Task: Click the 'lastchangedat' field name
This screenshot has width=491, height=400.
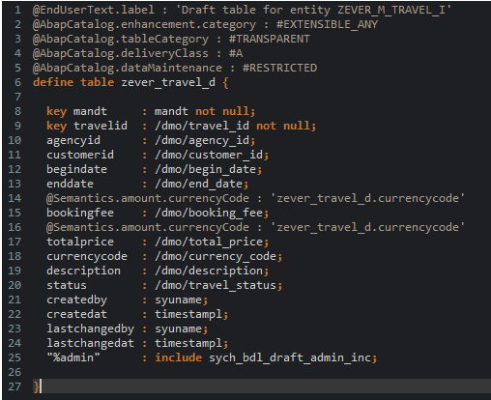Action: (x=90, y=343)
